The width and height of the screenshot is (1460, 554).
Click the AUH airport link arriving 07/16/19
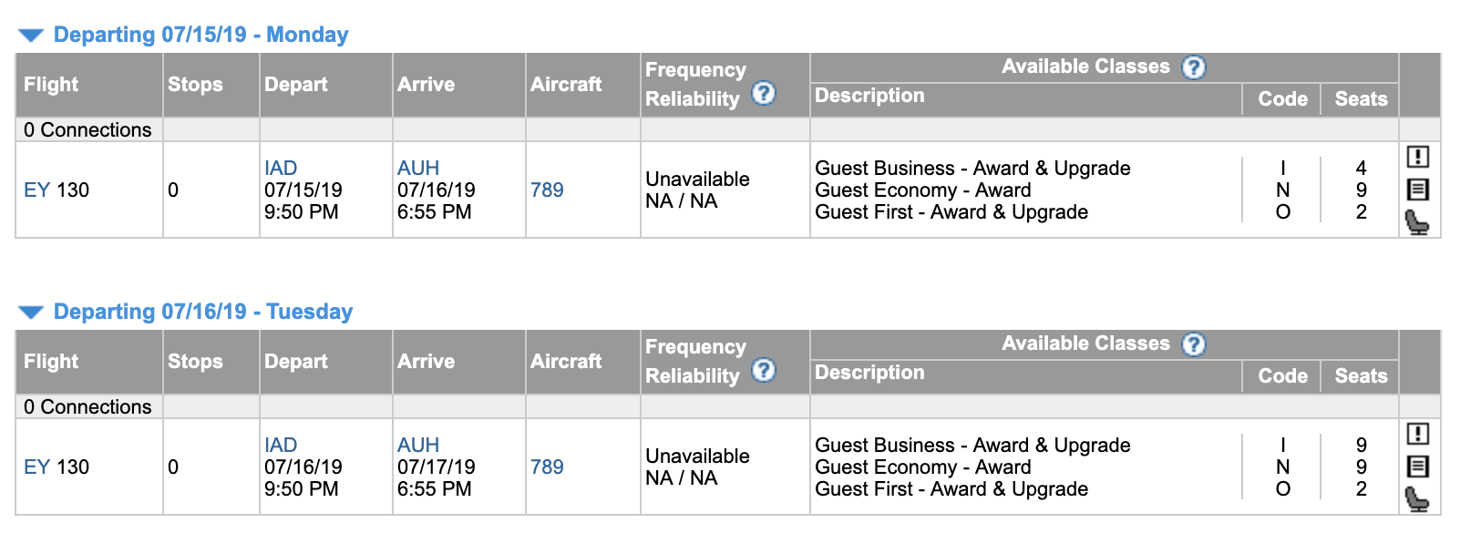tap(418, 169)
